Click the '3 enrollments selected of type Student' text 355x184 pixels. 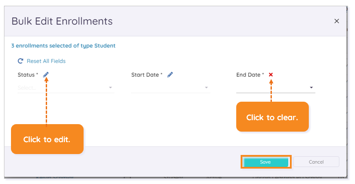click(63, 45)
